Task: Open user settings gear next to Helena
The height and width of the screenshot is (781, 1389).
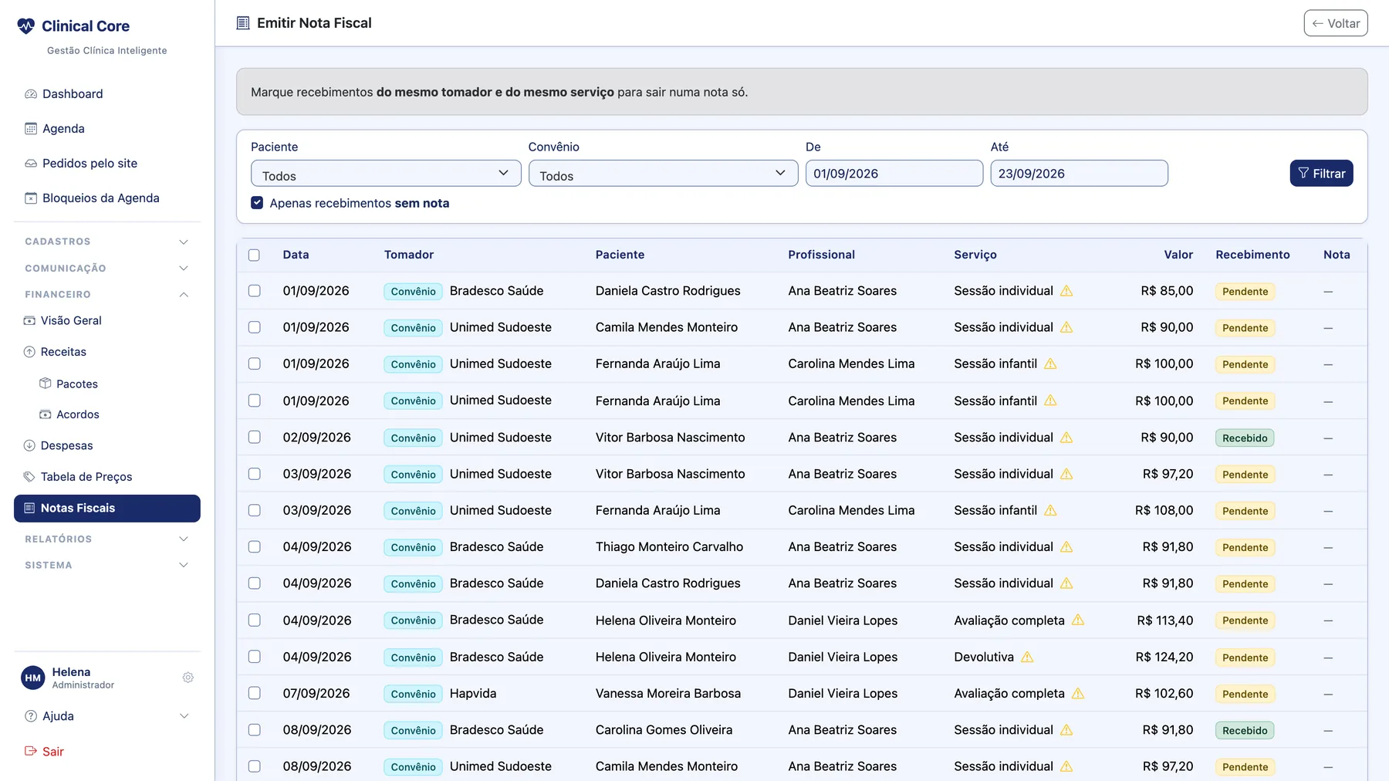Action: tap(188, 678)
